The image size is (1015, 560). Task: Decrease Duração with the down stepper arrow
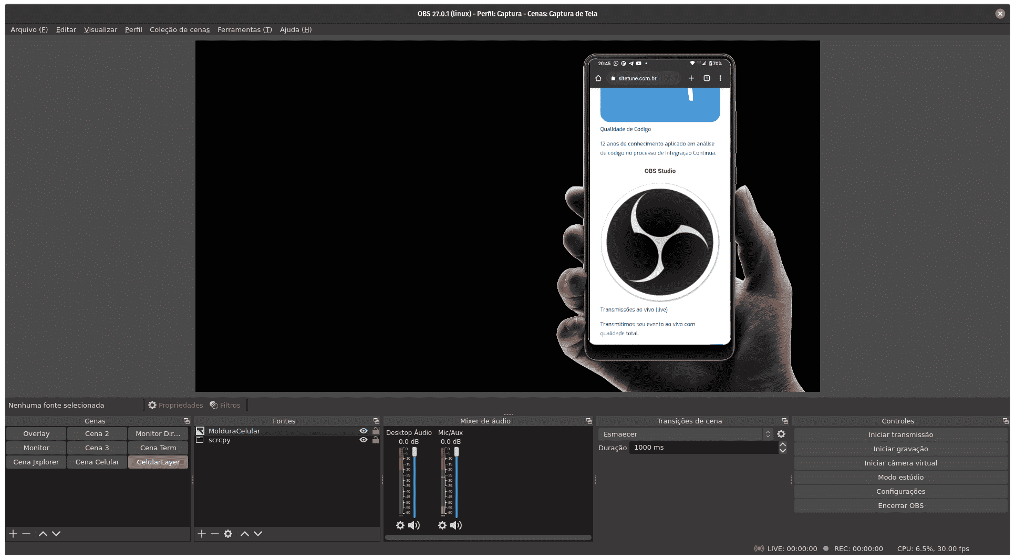pyautogui.click(x=782, y=451)
